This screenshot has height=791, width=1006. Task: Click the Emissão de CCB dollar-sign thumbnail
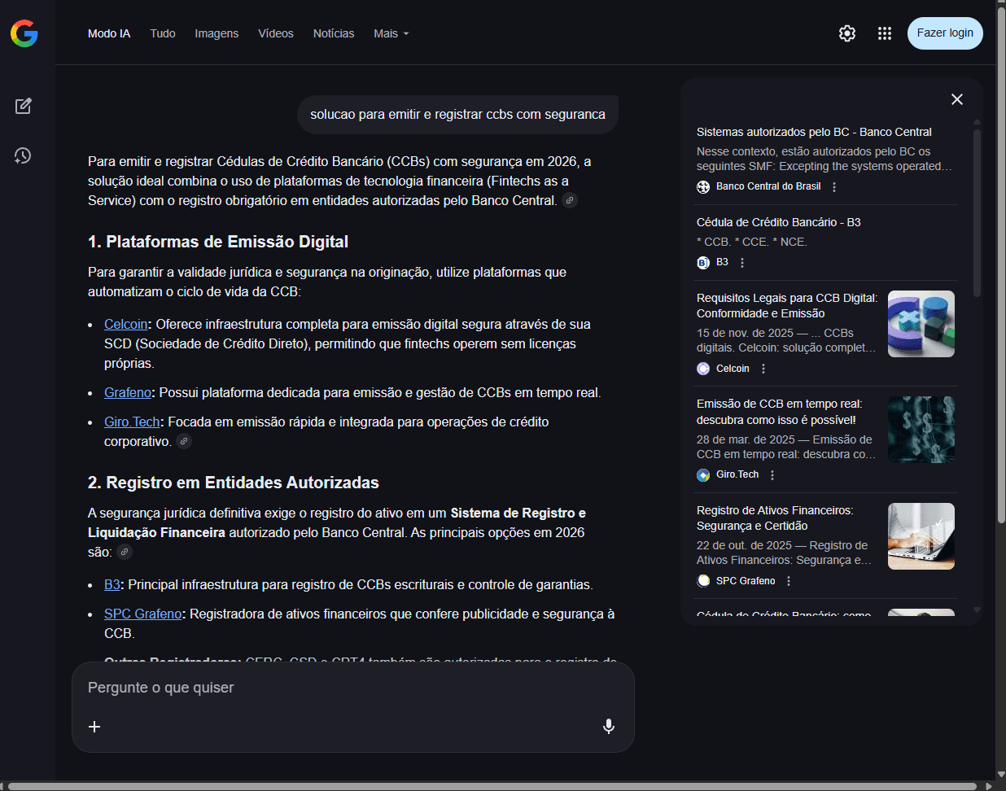click(x=921, y=430)
